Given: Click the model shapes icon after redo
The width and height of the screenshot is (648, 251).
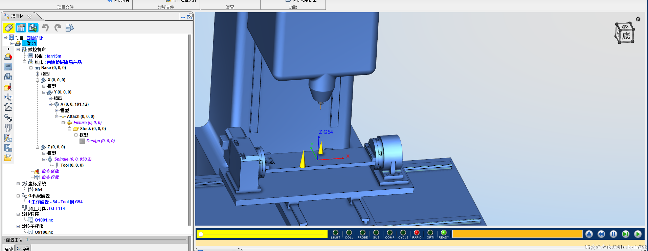Looking at the screenshot, I should click(x=69, y=28).
